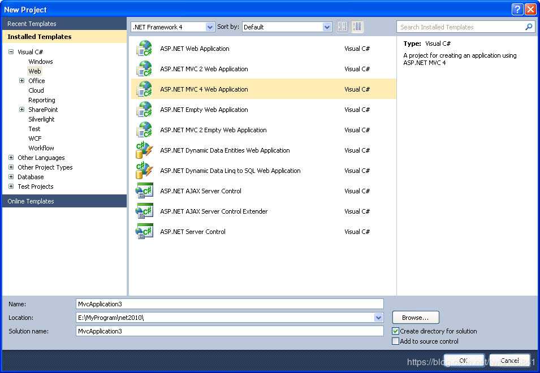This screenshot has width=540, height=373.
Task: Select the Reporting template category
Action: click(x=42, y=100)
